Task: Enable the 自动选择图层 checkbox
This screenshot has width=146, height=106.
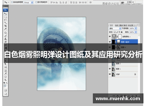Action: click(12, 2)
